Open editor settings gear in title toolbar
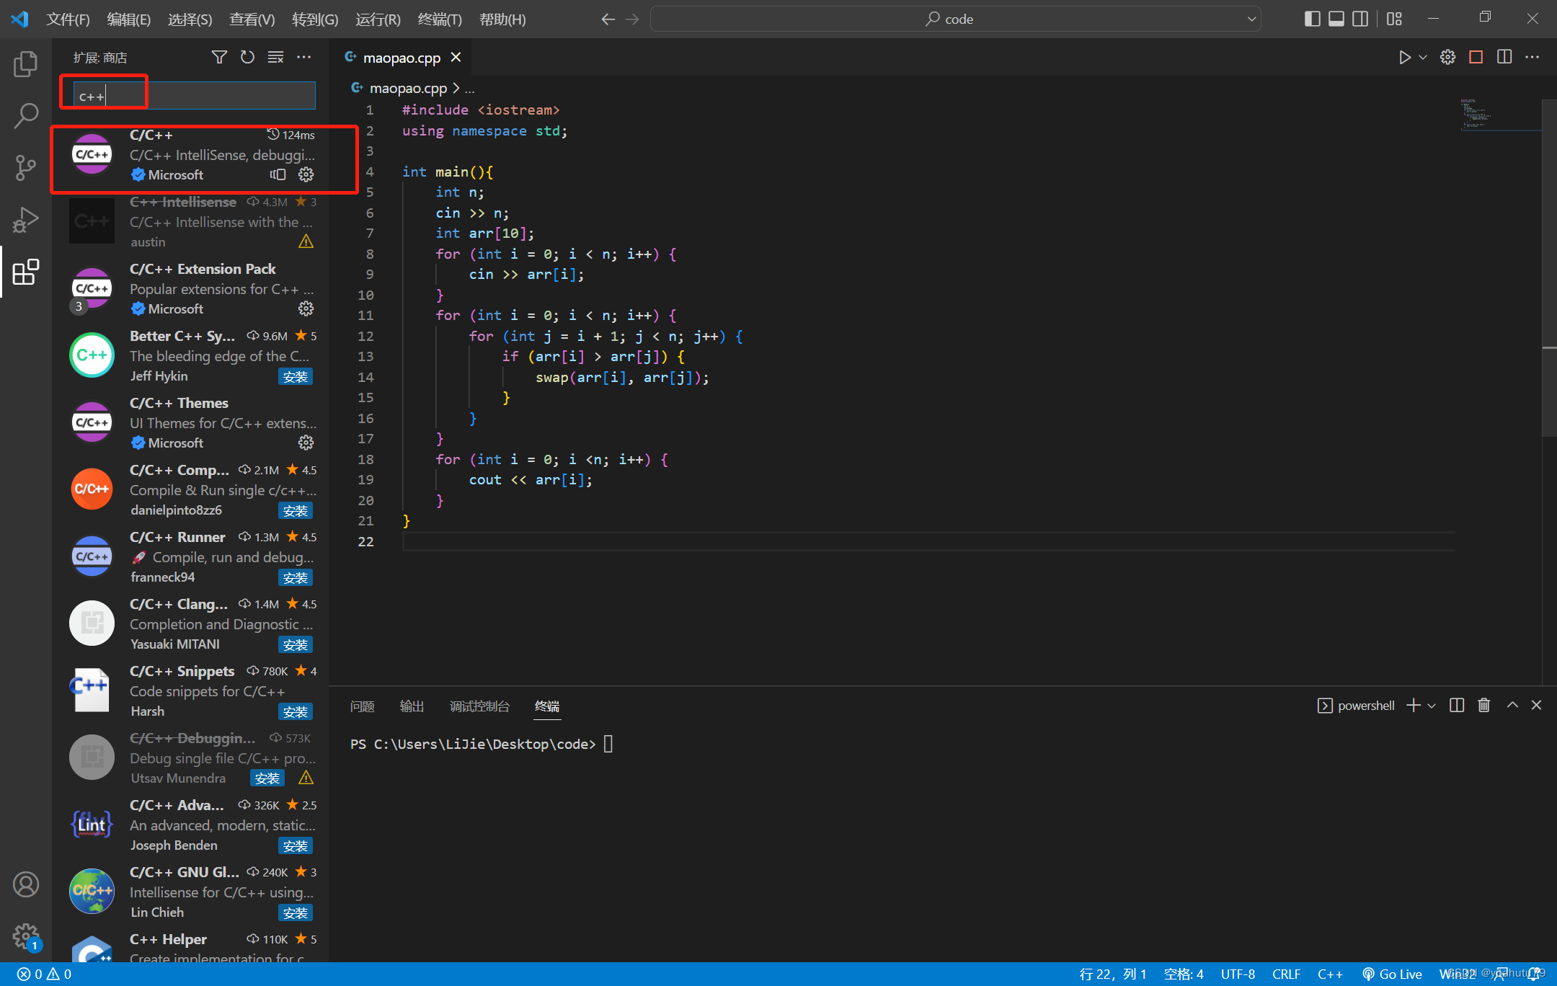 coord(1447,57)
